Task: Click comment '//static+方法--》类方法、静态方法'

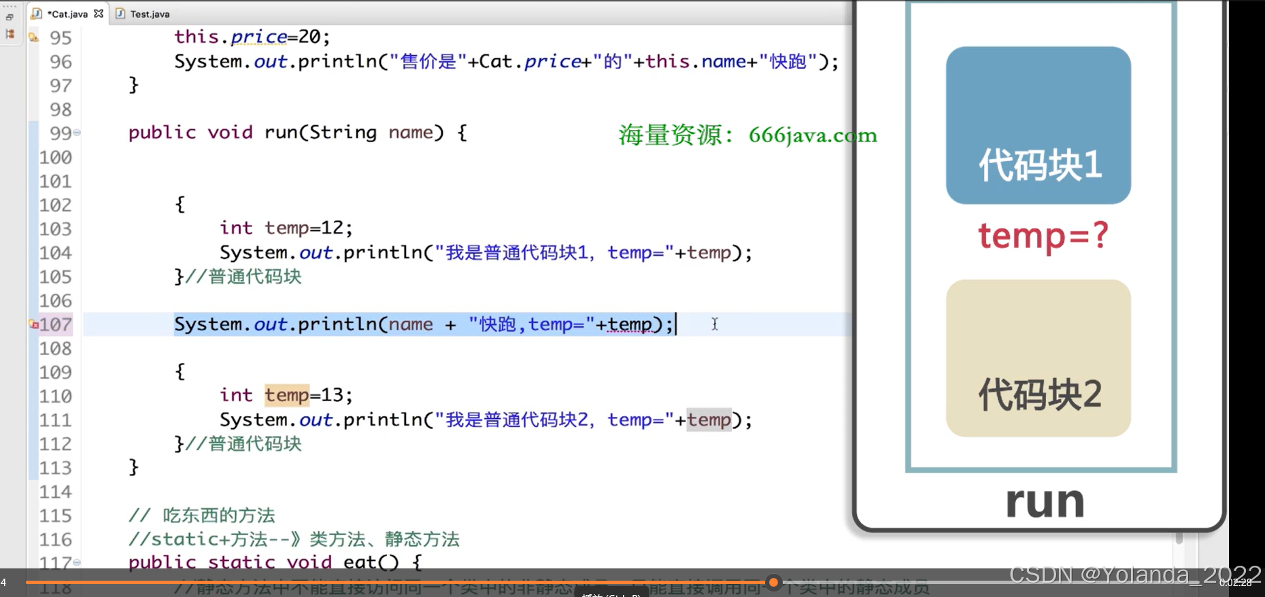Action: pos(294,540)
